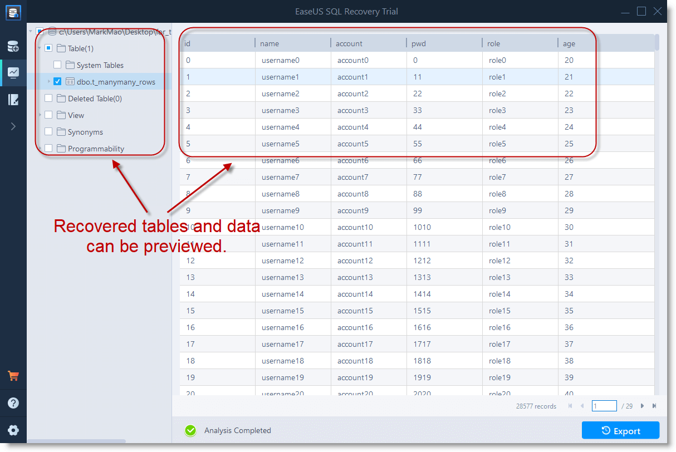Click the role column header
676x452 pixels.
(x=493, y=43)
